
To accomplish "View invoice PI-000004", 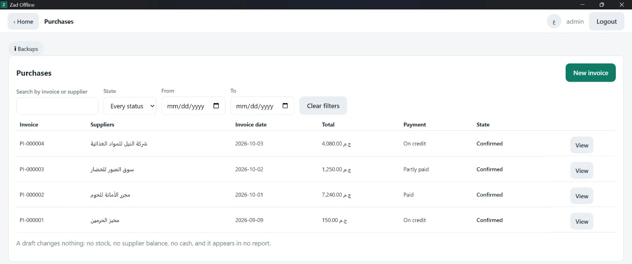I will coord(582,145).
